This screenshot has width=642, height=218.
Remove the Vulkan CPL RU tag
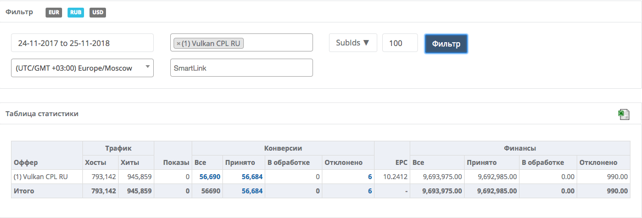(178, 44)
